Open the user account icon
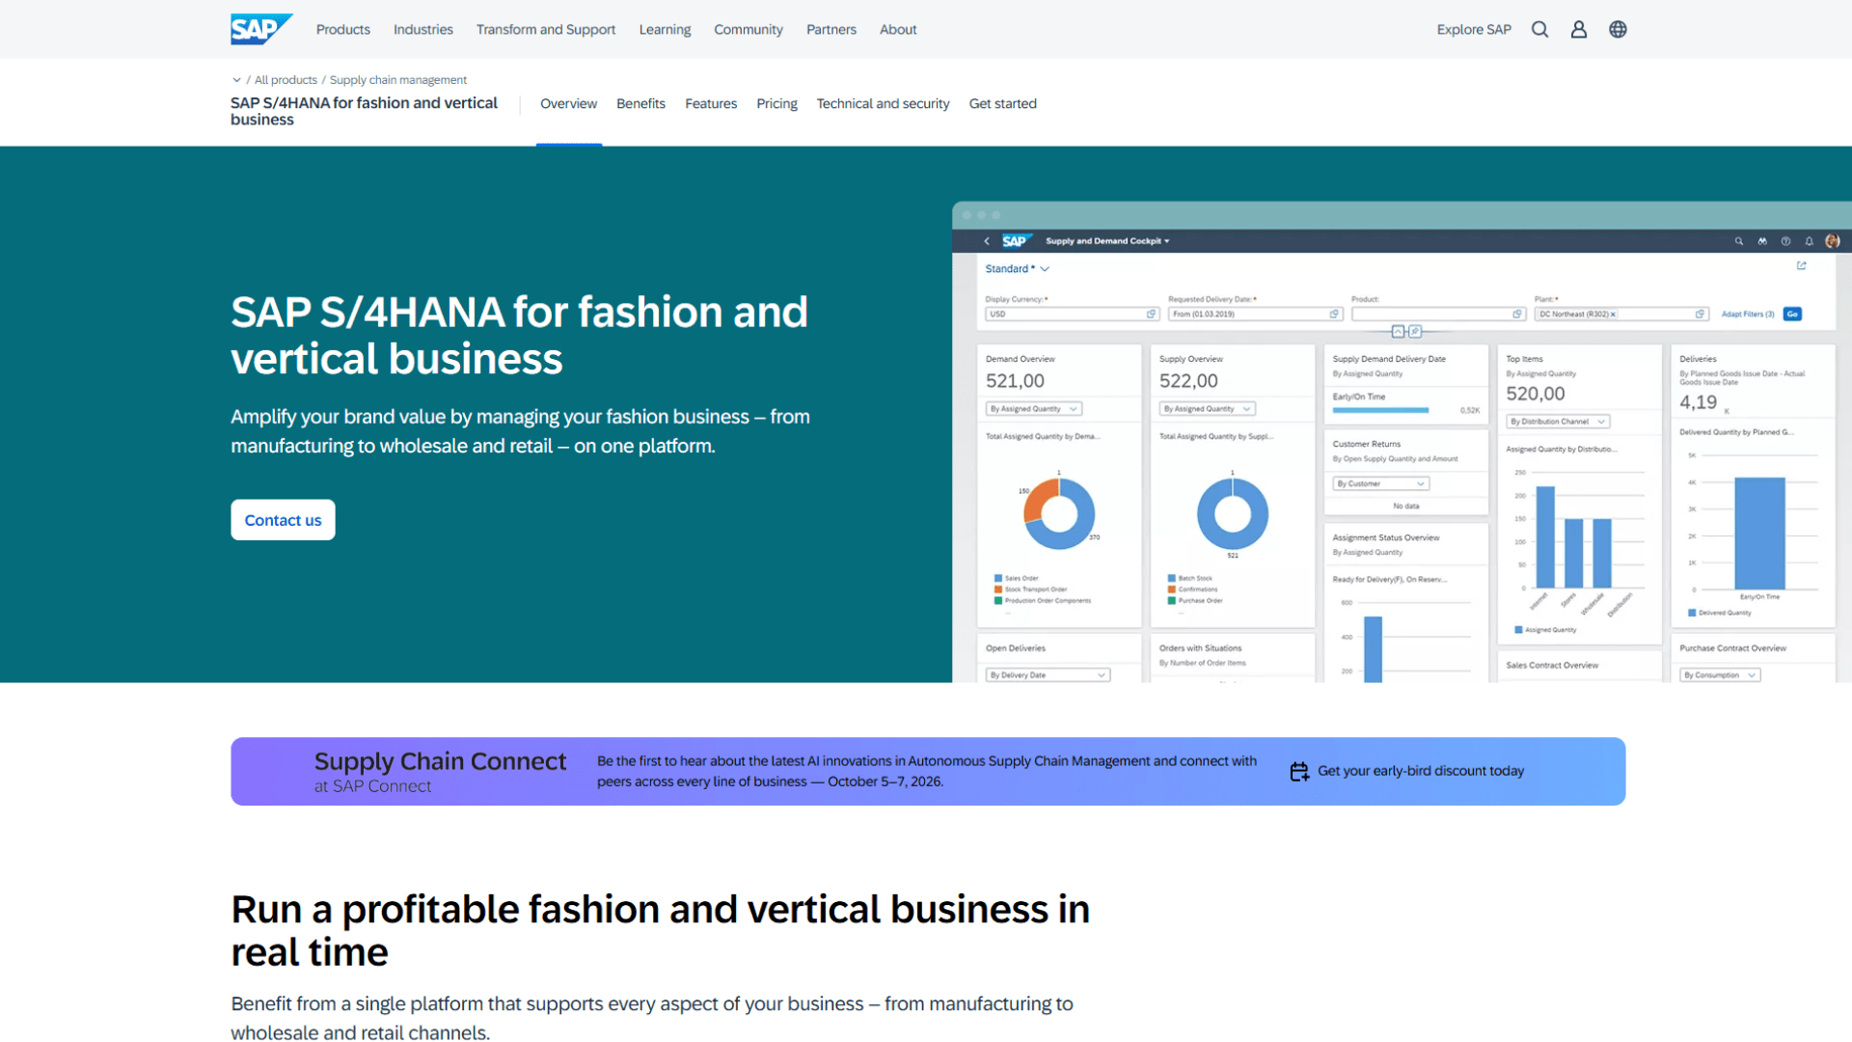This screenshot has width=1852, height=1042. pyautogui.click(x=1579, y=29)
